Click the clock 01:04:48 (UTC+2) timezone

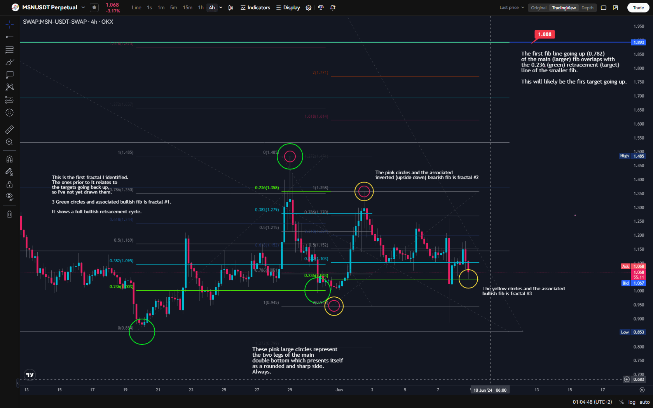point(592,402)
